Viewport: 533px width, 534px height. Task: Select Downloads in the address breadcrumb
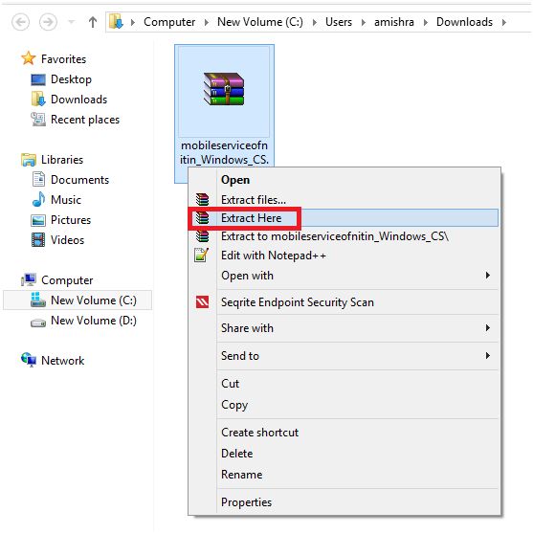464,22
